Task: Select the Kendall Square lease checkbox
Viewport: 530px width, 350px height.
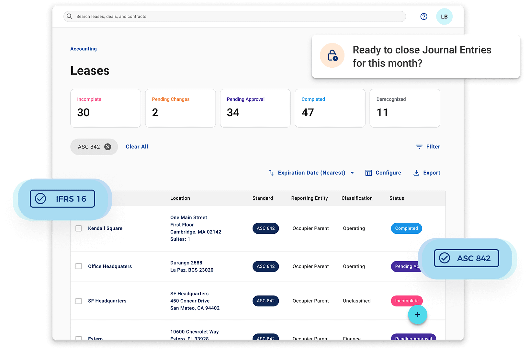Action: pyautogui.click(x=79, y=228)
